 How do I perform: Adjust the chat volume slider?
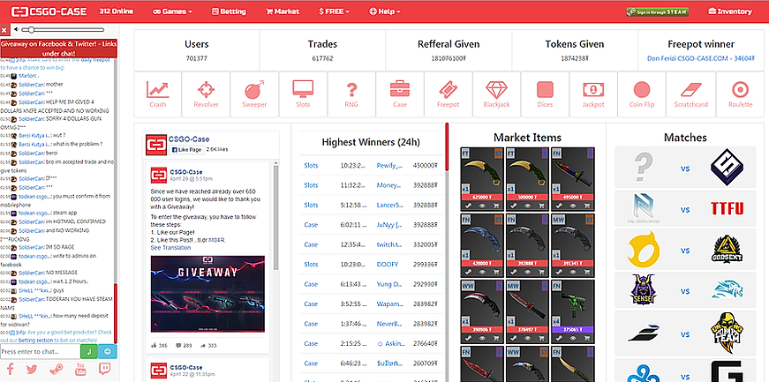tap(64, 30)
